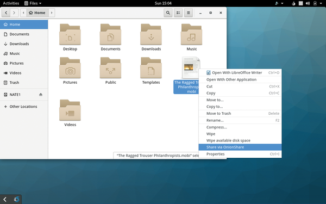Viewport: 326px width, 204px height.
Task: Open the hamburger view options menu
Action: pyautogui.click(x=189, y=13)
